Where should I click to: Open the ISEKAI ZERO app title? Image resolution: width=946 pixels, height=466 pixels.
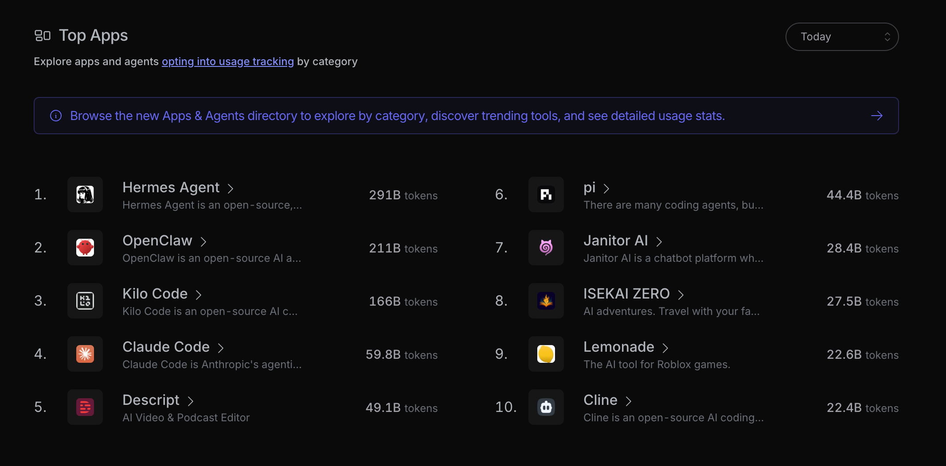click(x=627, y=294)
